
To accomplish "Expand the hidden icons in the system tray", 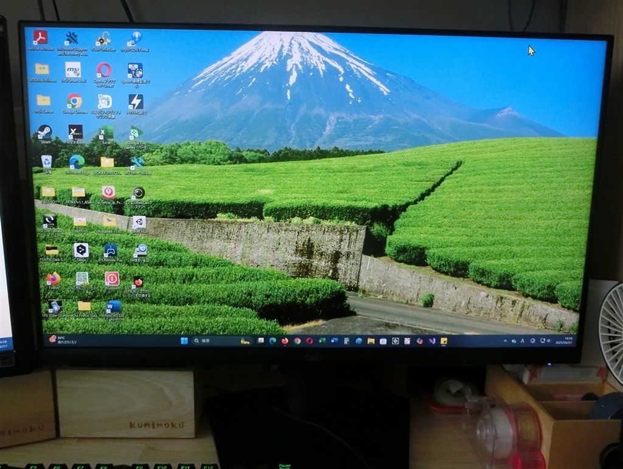I will 505,340.
